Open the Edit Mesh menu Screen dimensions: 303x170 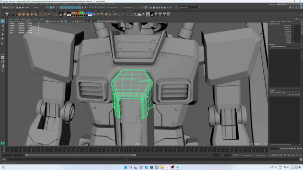click(x=48, y=4)
